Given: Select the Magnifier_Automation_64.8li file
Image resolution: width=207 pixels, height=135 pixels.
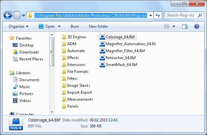Looking at the screenshot, I should point(128,44).
